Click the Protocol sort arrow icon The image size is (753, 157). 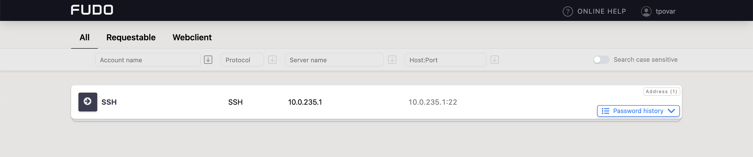pyautogui.click(x=272, y=60)
